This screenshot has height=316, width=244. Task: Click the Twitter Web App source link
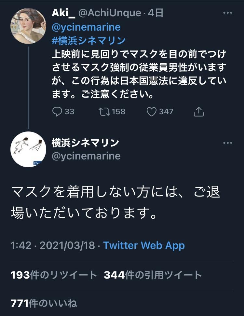tap(144, 245)
